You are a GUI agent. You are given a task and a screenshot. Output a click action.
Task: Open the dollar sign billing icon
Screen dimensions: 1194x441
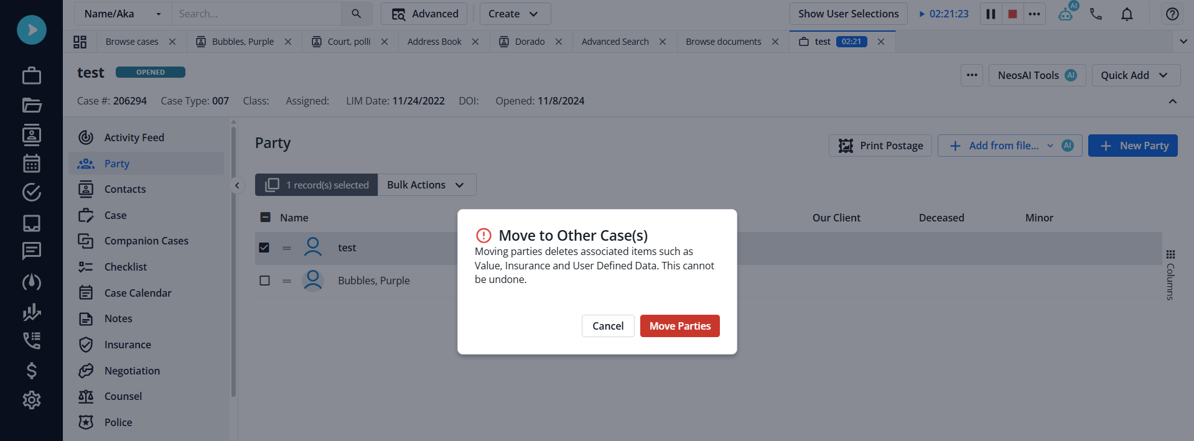(x=32, y=371)
